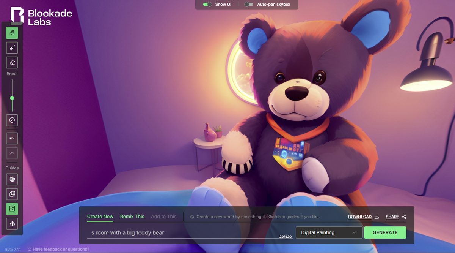
Task: Click the undo arrow icon
Action: pos(12,138)
